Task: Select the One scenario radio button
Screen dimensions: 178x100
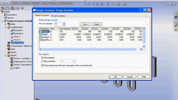Action: pyautogui.click(x=42, y=61)
